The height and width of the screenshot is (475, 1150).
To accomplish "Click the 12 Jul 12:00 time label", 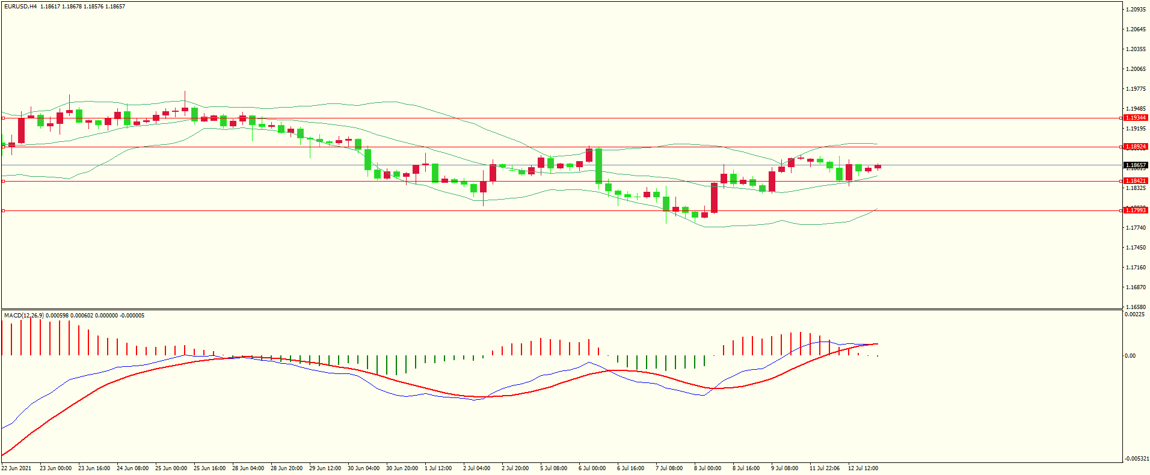I will [863, 468].
